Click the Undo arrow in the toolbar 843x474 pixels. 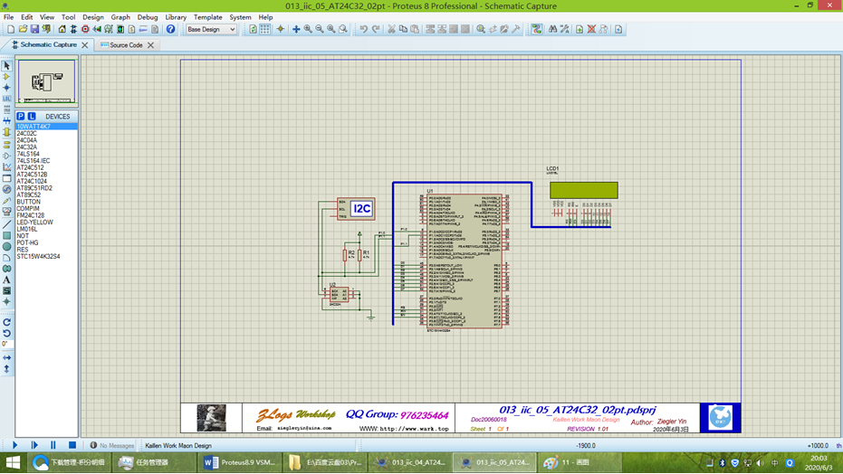pos(364,29)
